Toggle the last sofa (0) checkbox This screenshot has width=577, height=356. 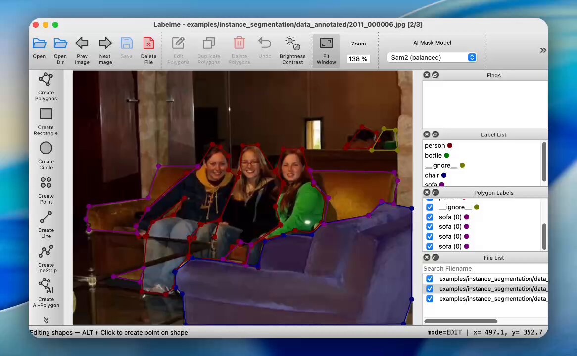(x=430, y=246)
